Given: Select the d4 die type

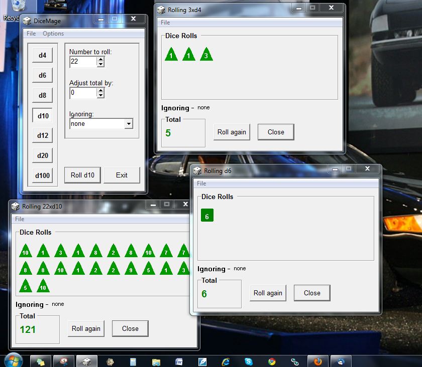Looking at the screenshot, I should (x=42, y=55).
